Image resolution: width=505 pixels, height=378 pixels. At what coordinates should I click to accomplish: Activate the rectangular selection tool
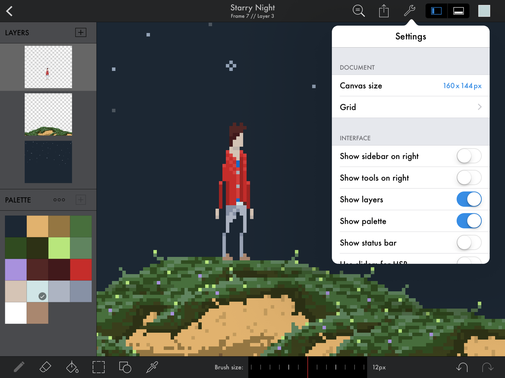coord(99,367)
